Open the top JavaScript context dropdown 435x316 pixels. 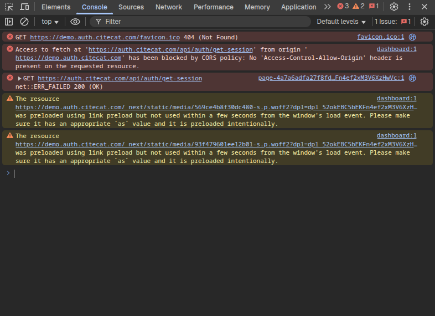click(x=50, y=22)
